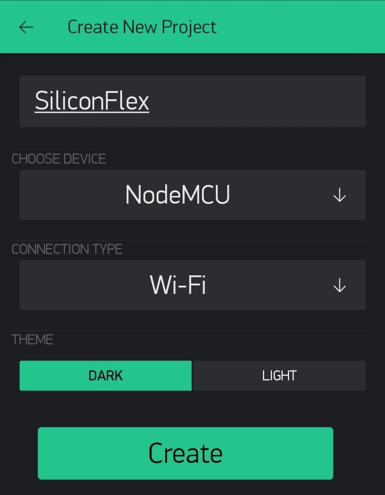The image size is (385, 495).
Task: Click the word 'Create' on the green button
Action: (x=185, y=453)
